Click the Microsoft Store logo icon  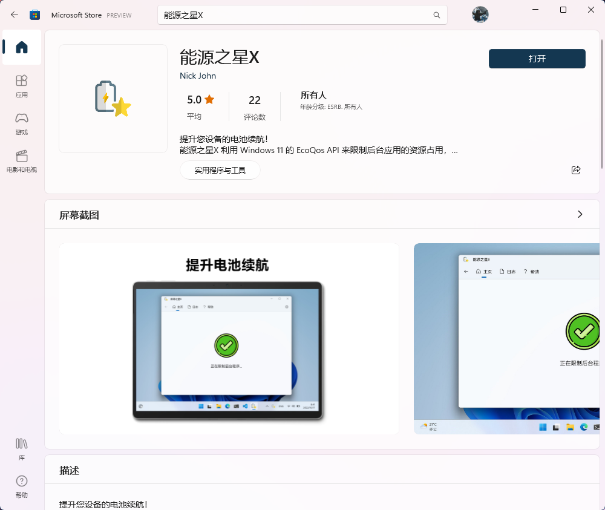coord(34,15)
